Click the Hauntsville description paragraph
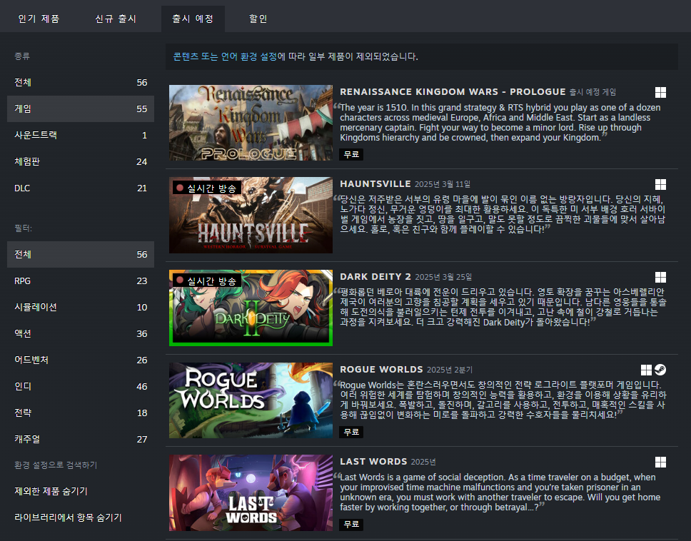This screenshot has height=541, width=691. (x=503, y=214)
